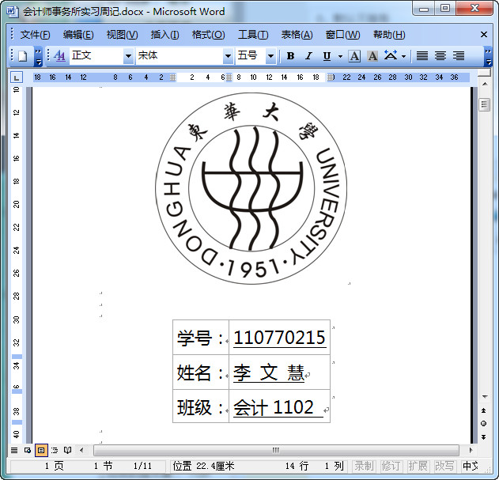
Task: Toggle bold formatting
Action: point(290,56)
